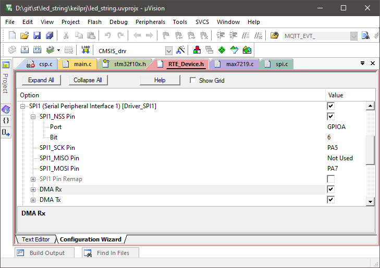The width and height of the screenshot is (380, 268).
Task: Open the Project menu
Action: [70, 22]
